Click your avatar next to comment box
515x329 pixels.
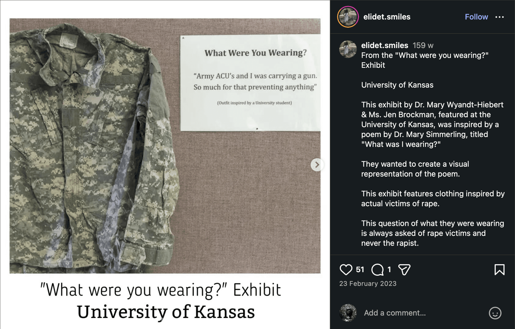348,313
